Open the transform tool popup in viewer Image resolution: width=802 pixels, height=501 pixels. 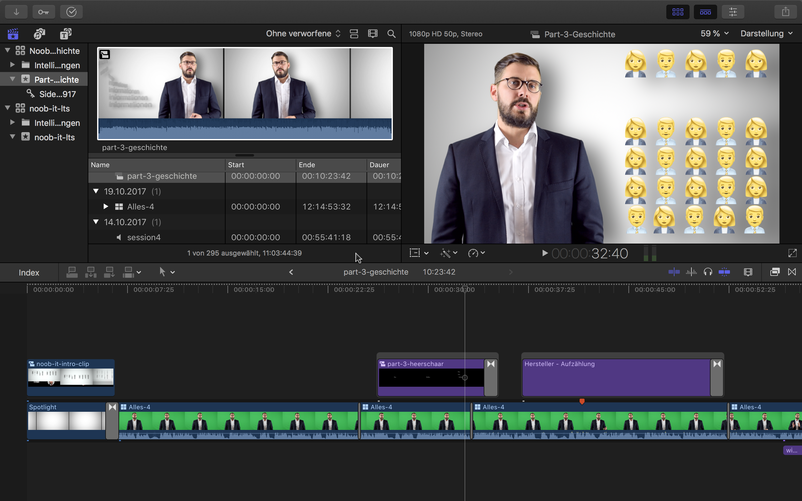tap(419, 253)
